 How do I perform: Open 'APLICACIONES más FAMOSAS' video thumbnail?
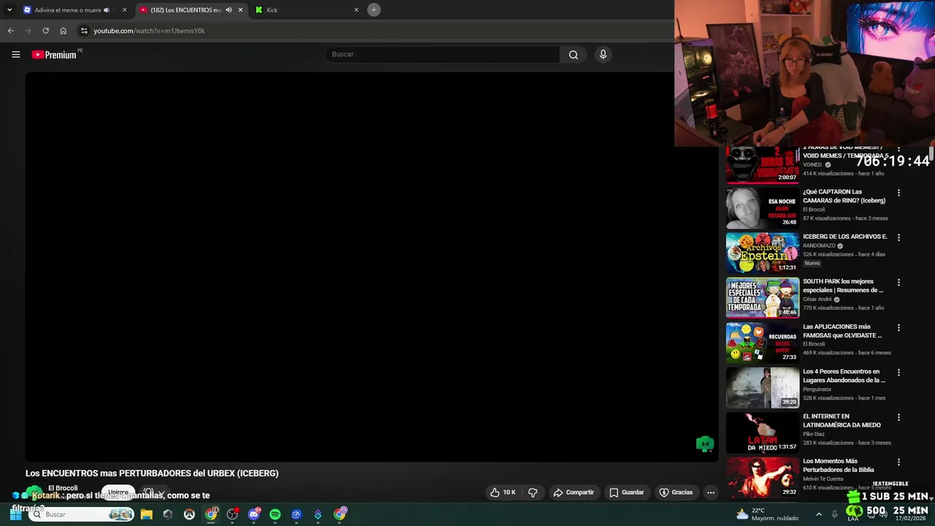763,343
